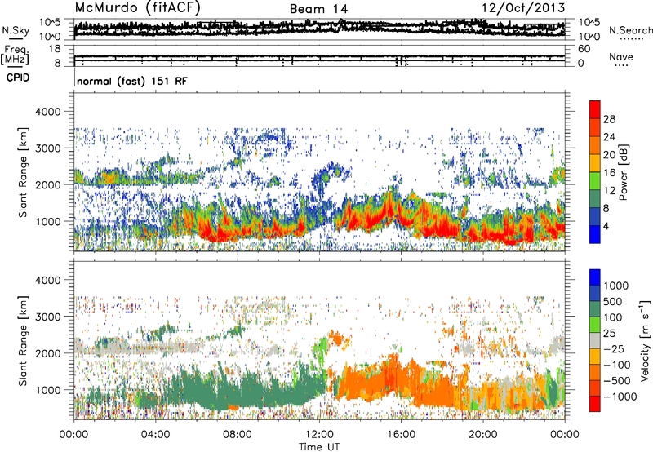
Task: Click the 100 tick label on velocity colorbar
Action: click(613, 317)
